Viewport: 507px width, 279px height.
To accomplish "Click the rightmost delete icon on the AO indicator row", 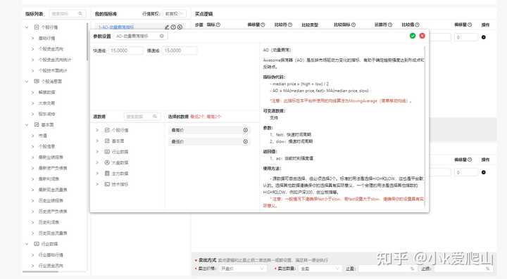I will point(180,27).
